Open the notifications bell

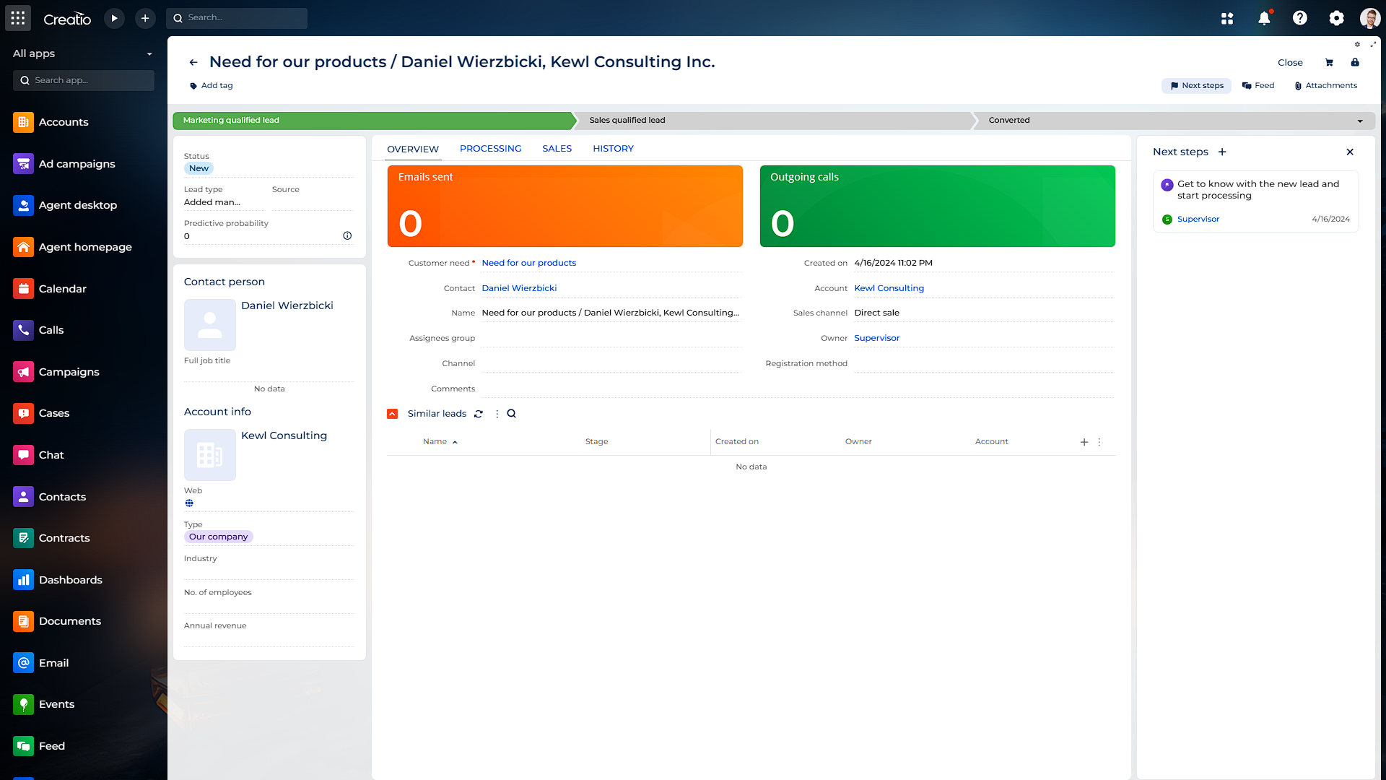[x=1264, y=19]
